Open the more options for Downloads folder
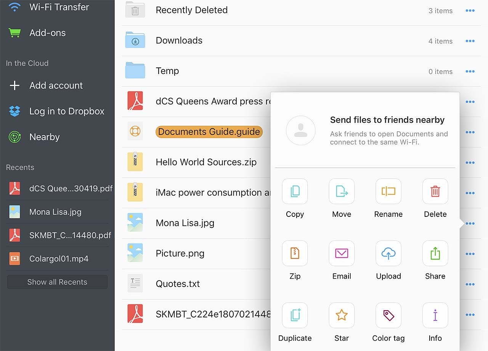This screenshot has width=488, height=351. click(x=470, y=41)
